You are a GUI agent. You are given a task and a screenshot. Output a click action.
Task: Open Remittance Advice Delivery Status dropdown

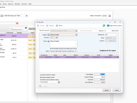coord(59,82)
